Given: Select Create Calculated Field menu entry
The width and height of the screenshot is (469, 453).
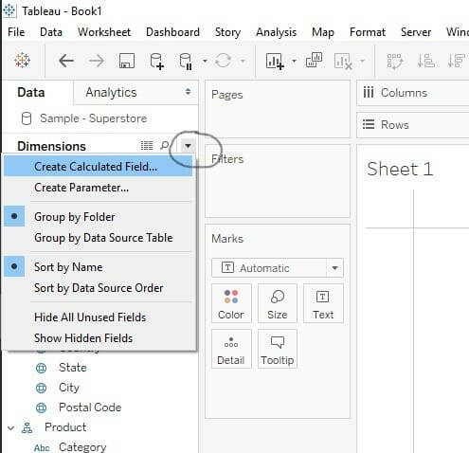Looking at the screenshot, I should tap(98, 167).
